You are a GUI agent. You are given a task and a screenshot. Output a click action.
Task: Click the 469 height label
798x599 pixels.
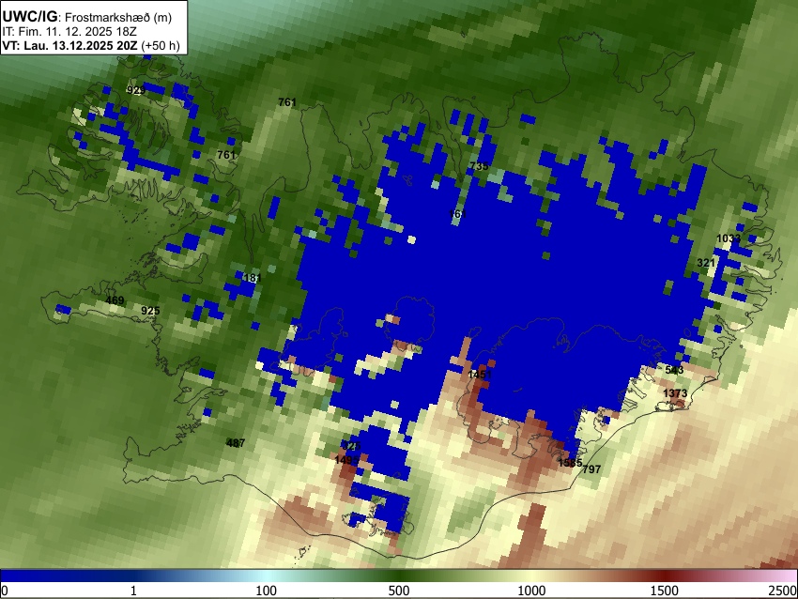[115, 300]
